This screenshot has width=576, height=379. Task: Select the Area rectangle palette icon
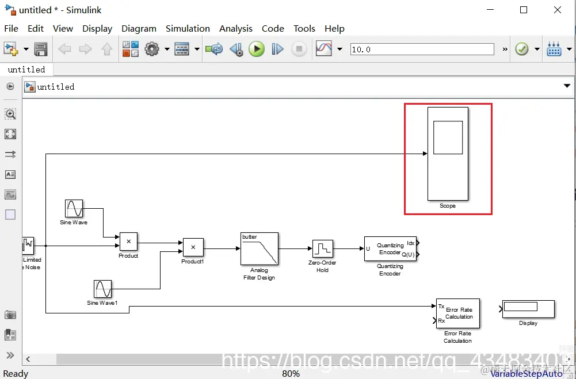10,215
